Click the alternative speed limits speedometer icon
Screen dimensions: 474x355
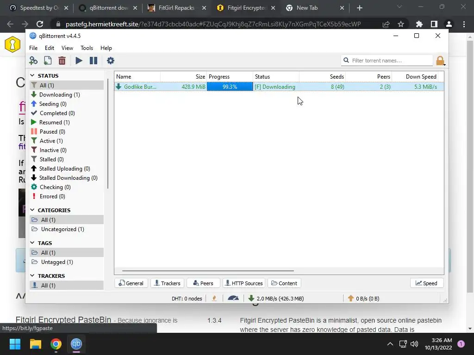(233, 298)
